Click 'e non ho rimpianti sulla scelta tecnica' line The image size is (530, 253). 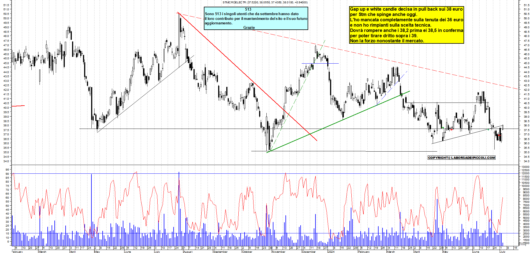click(x=391, y=25)
